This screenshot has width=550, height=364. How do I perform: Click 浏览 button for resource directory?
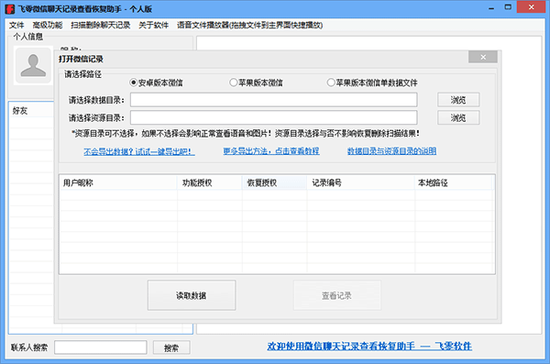(x=458, y=118)
